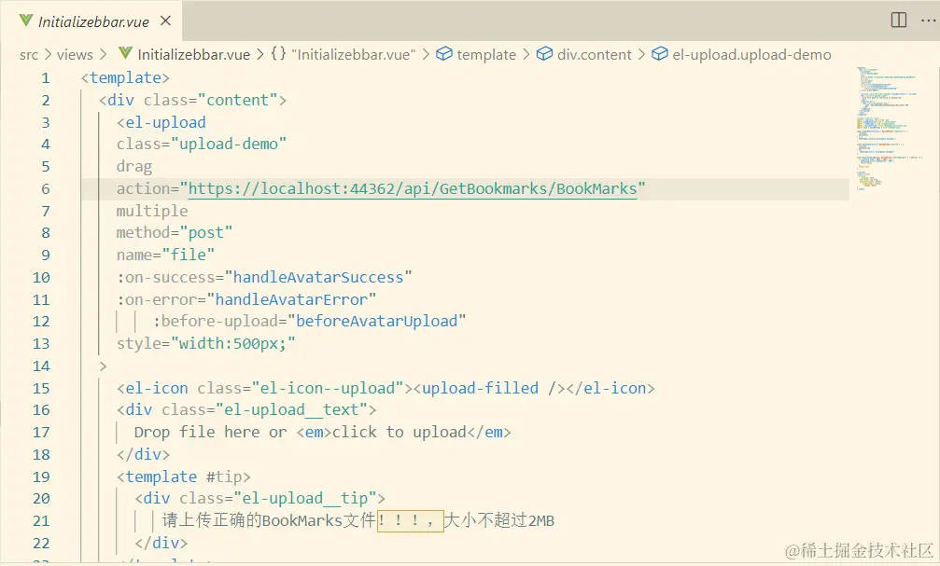The height and width of the screenshot is (566, 940).
Task: Click the 'el-icon--upload' class value
Action: (328, 388)
